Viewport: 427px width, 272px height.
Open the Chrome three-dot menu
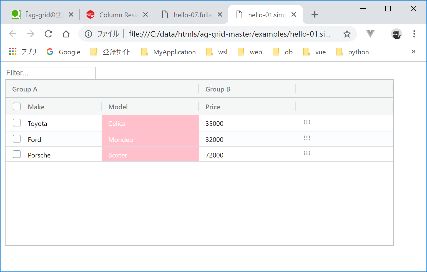click(x=414, y=34)
